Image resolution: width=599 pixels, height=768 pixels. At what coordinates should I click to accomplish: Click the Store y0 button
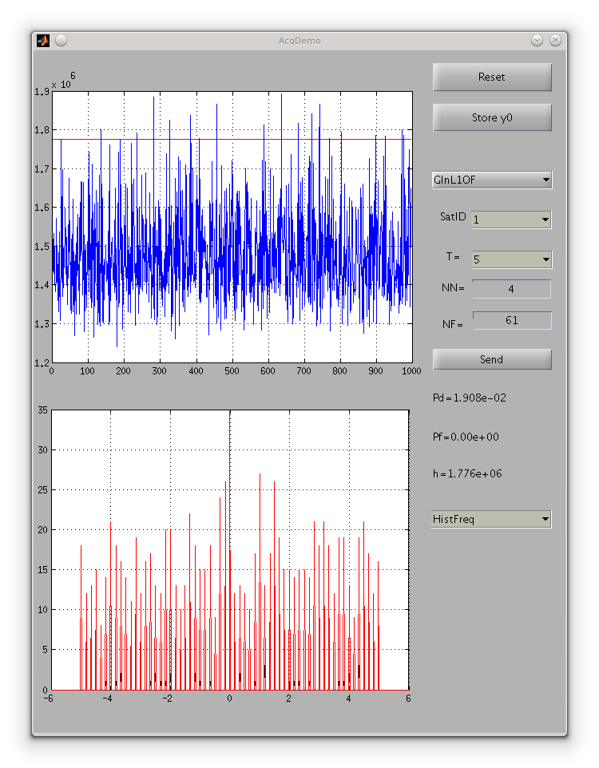pos(492,117)
